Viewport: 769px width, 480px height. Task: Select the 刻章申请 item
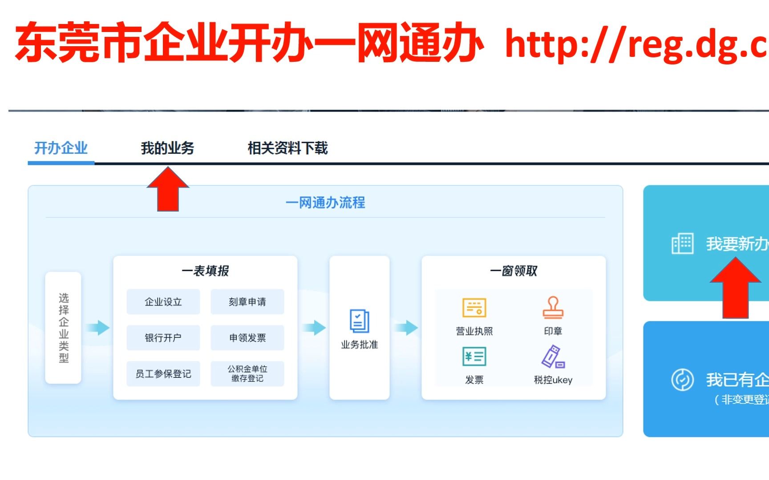pos(247,302)
